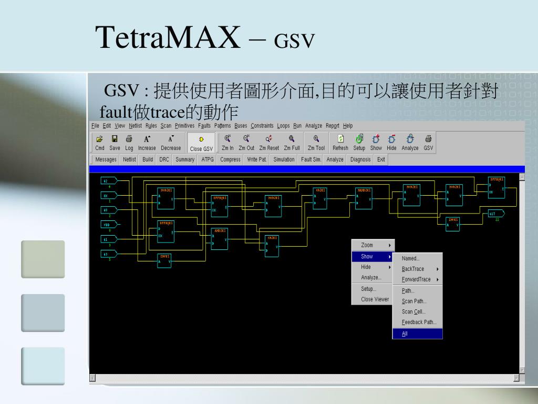The image size is (538, 404).
Task: Open the View menu
Action: [x=120, y=126]
